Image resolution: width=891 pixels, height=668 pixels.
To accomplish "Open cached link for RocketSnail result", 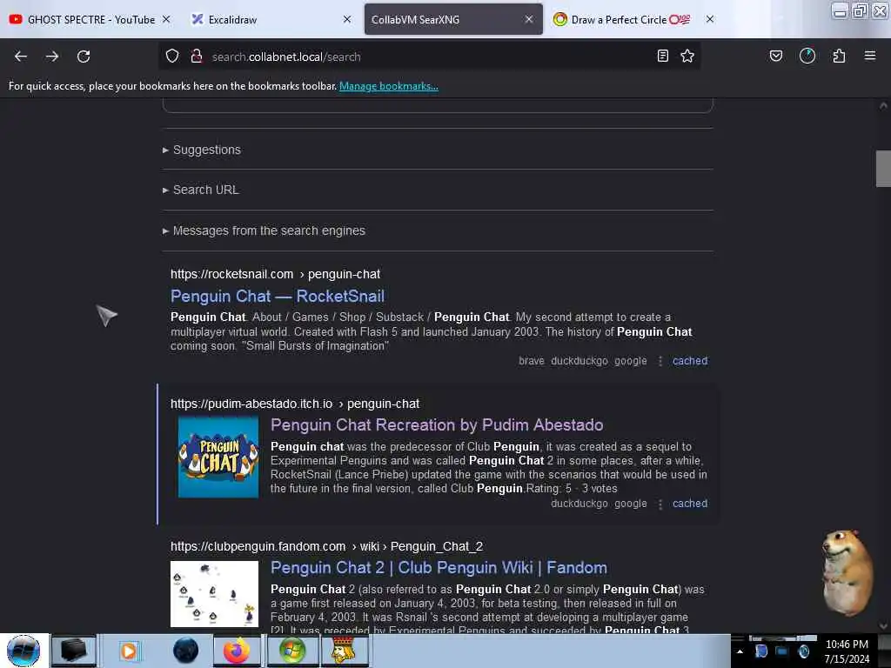I will tap(690, 361).
